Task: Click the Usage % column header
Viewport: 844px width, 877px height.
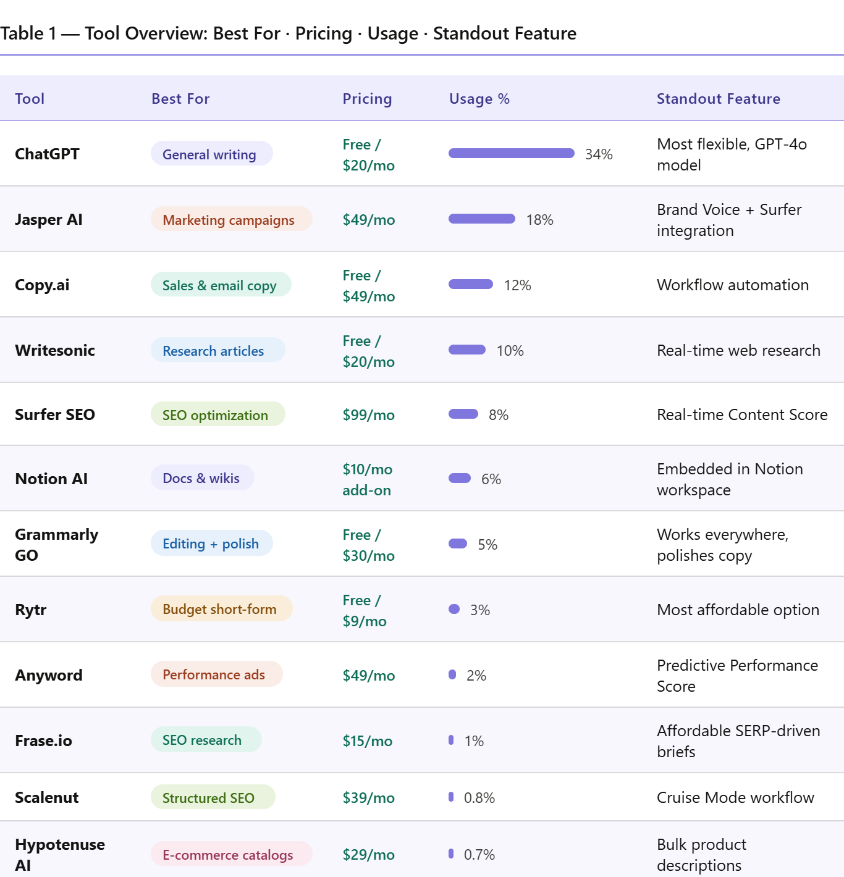Action: click(x=479, y=99)
